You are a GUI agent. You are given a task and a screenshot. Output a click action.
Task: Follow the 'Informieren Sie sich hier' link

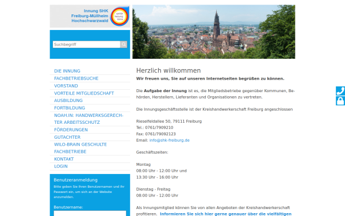[225, 214]
